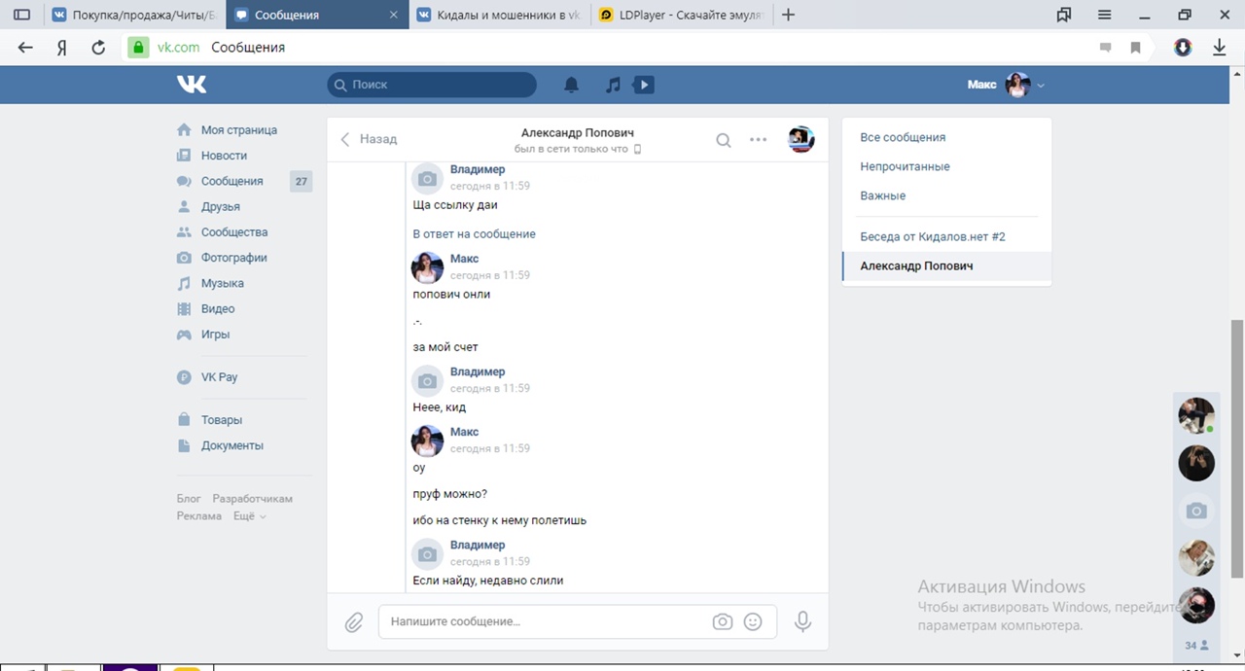Expand the Ещё footer menu
1245x671 pixels.
[249, 516]
